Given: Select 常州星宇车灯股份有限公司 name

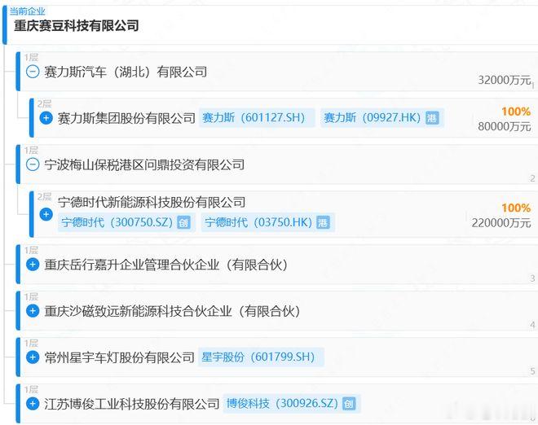Looking at the screenshot, I should [119, 357].
